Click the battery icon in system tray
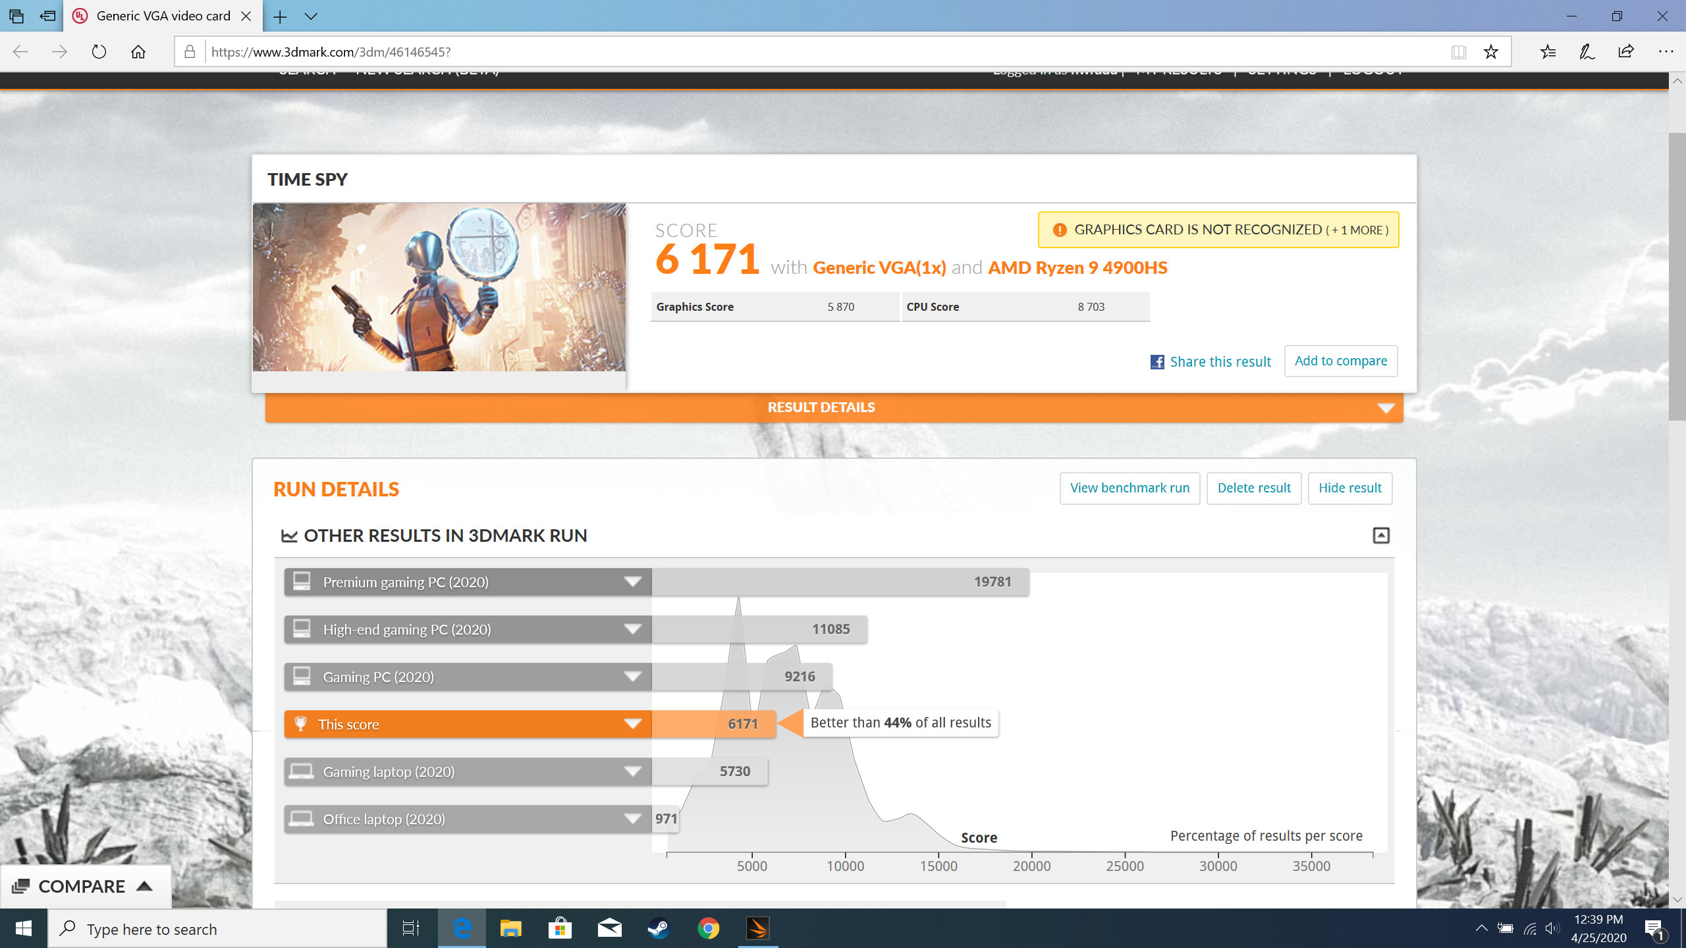1686x948 pixels. tap(1506, 928)
